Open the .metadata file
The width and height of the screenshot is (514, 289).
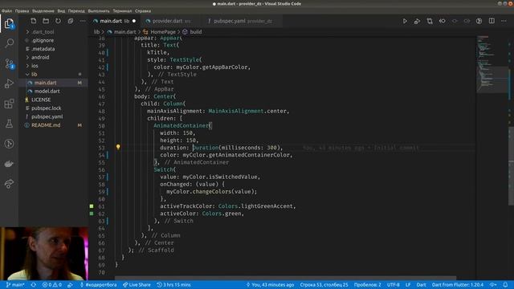[x=43, y=49]
